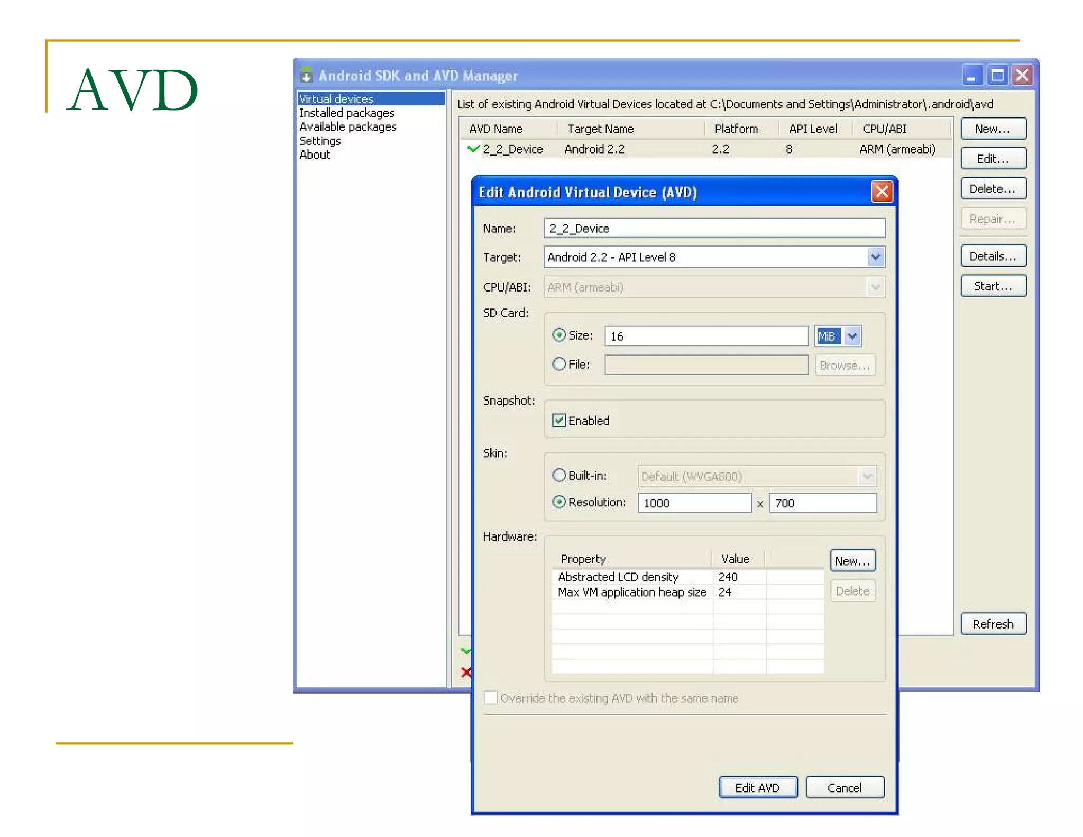Maximize the Android SDK and AVD Manager window
1083x837 pixels.
tap(997, 75)
